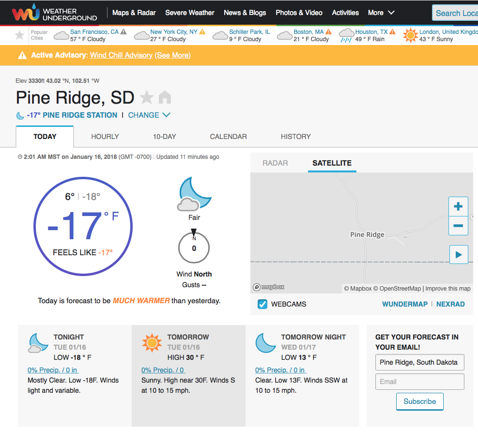Uncheck the Webcams checkbox
The height and width of the screenshot is (432, 478).
point(262,304)
